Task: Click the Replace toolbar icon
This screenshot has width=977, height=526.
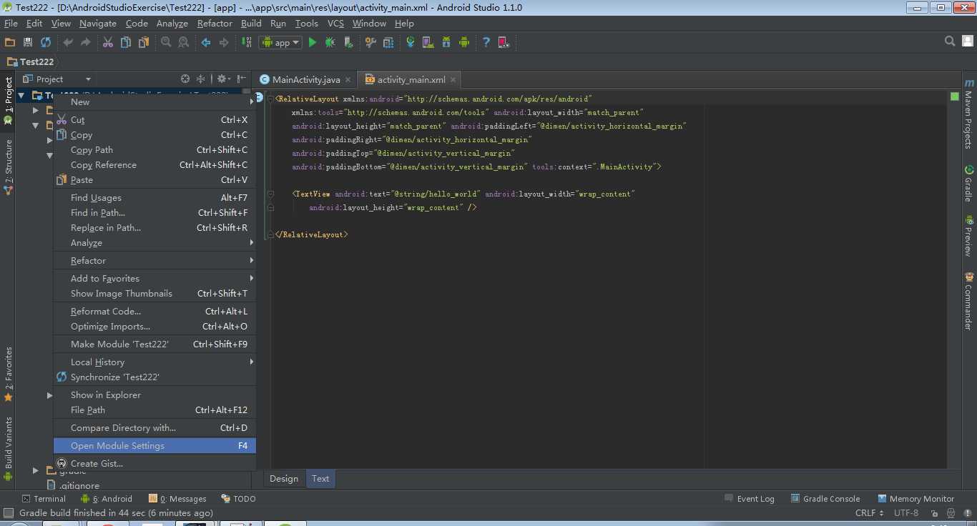Action: coord(184,42)
